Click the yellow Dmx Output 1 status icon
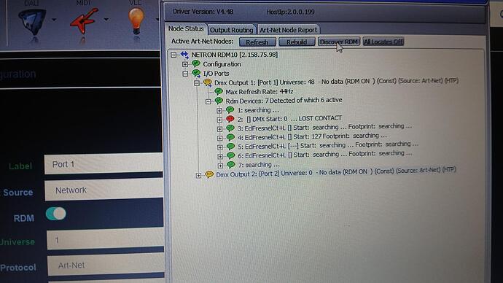503x283 pixels. pos(208,82)
